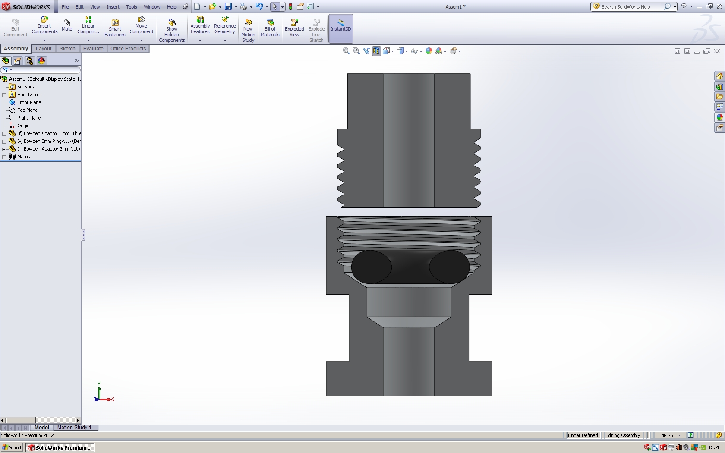The height and width of the screenshot is (453, 725).
Task: Open the DisplayManager tab
Action: coord(41,61)
